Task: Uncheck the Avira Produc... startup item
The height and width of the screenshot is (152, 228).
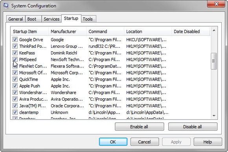Action: [15, 99]
